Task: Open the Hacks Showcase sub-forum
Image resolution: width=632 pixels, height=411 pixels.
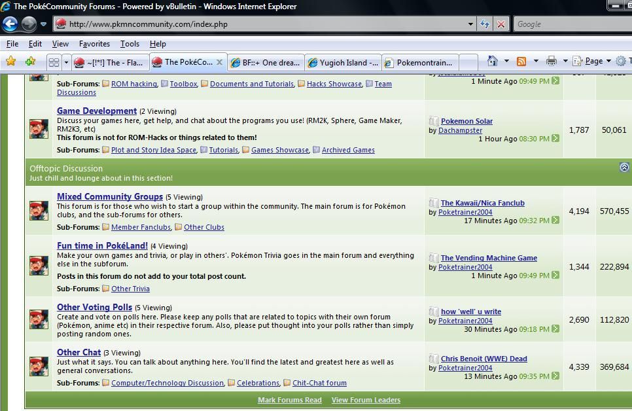Action: 334,84
